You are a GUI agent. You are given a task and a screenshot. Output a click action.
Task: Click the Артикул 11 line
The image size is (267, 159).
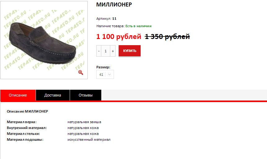pyautogui.click(x=107, y=19)
